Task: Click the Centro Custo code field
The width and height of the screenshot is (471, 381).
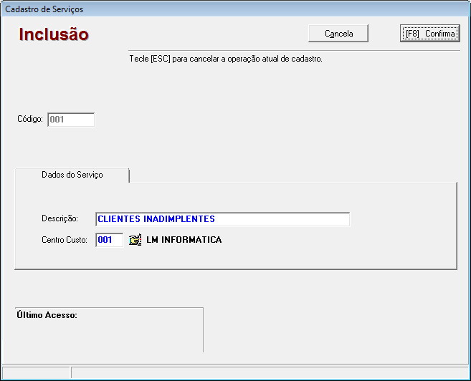Action: tap(110, 241)
